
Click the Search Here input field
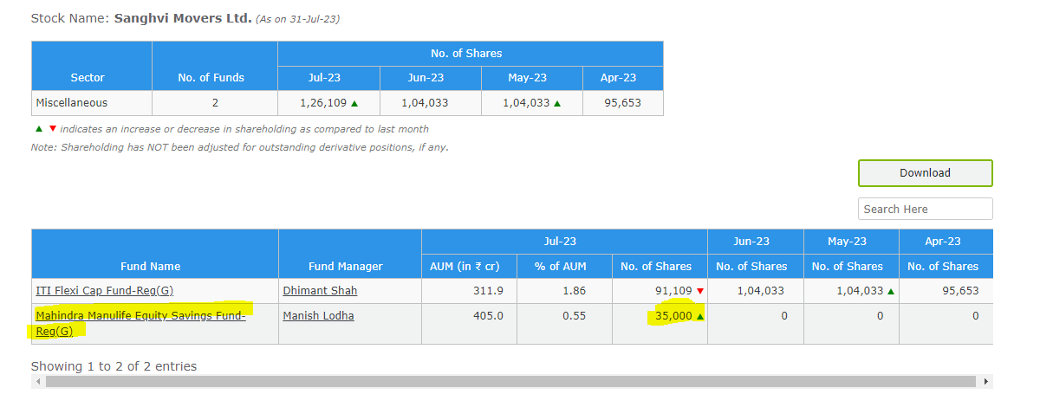pyautogui.click(x=925, y=210)
